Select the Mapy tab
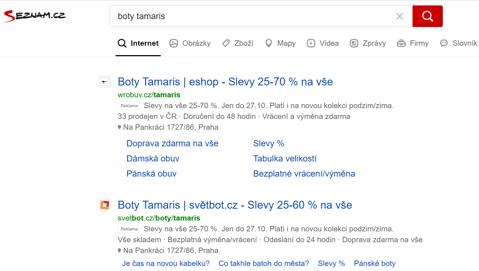This screenshot has width=479, height=271. [x=280, y=43]
